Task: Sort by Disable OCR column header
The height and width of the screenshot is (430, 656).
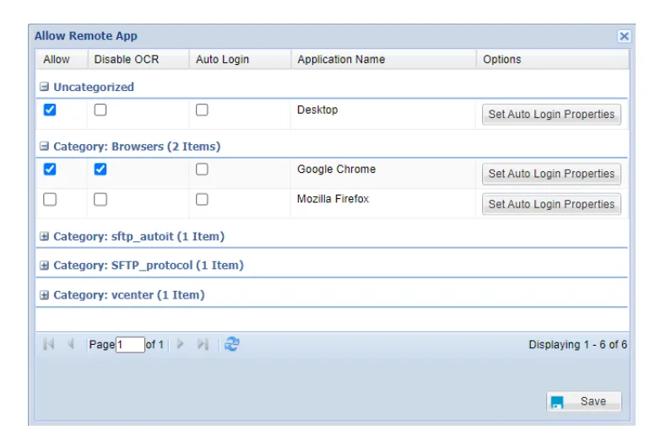Action: click(x=138, y=59)
